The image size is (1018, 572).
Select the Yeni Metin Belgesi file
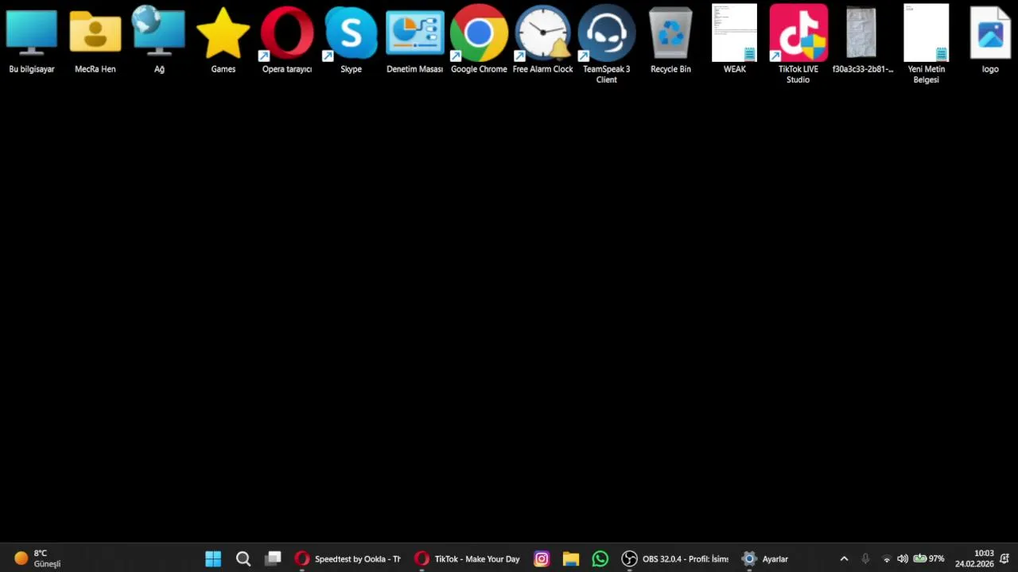(926, 44)
